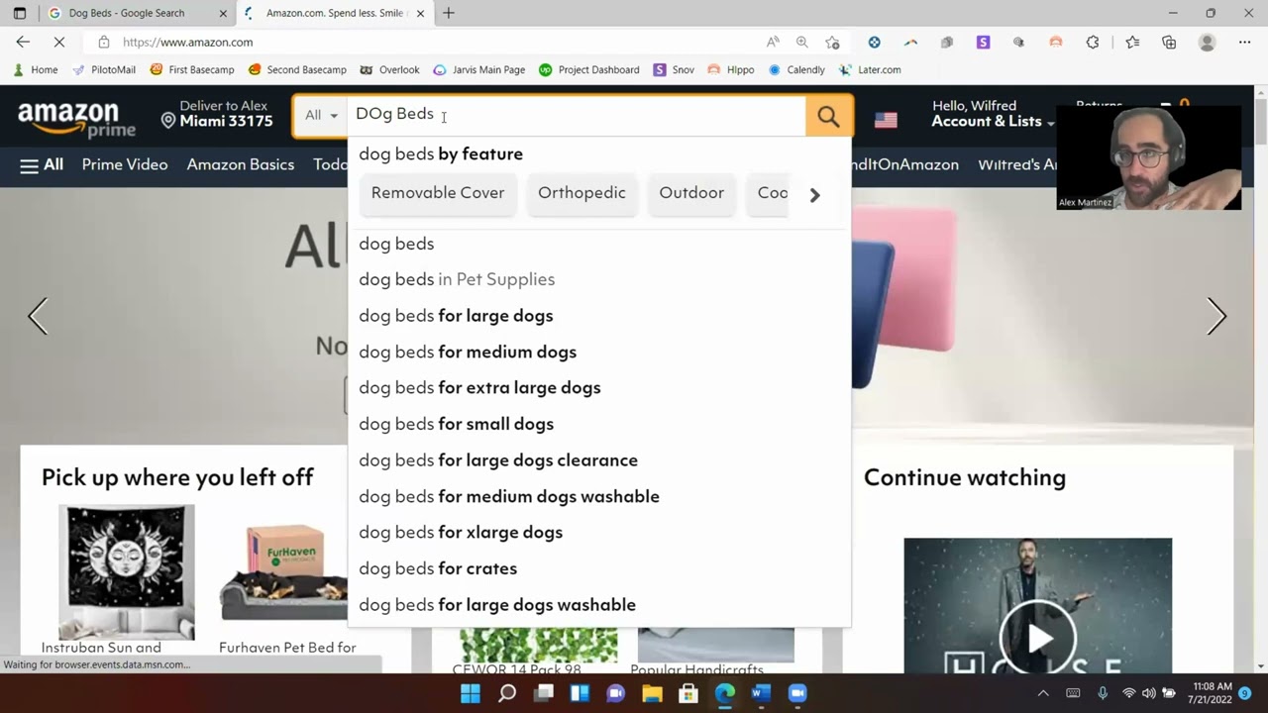Choose 'dog beds for large dogs clearance'
The image size is (1268, 713).
[598, 460]
